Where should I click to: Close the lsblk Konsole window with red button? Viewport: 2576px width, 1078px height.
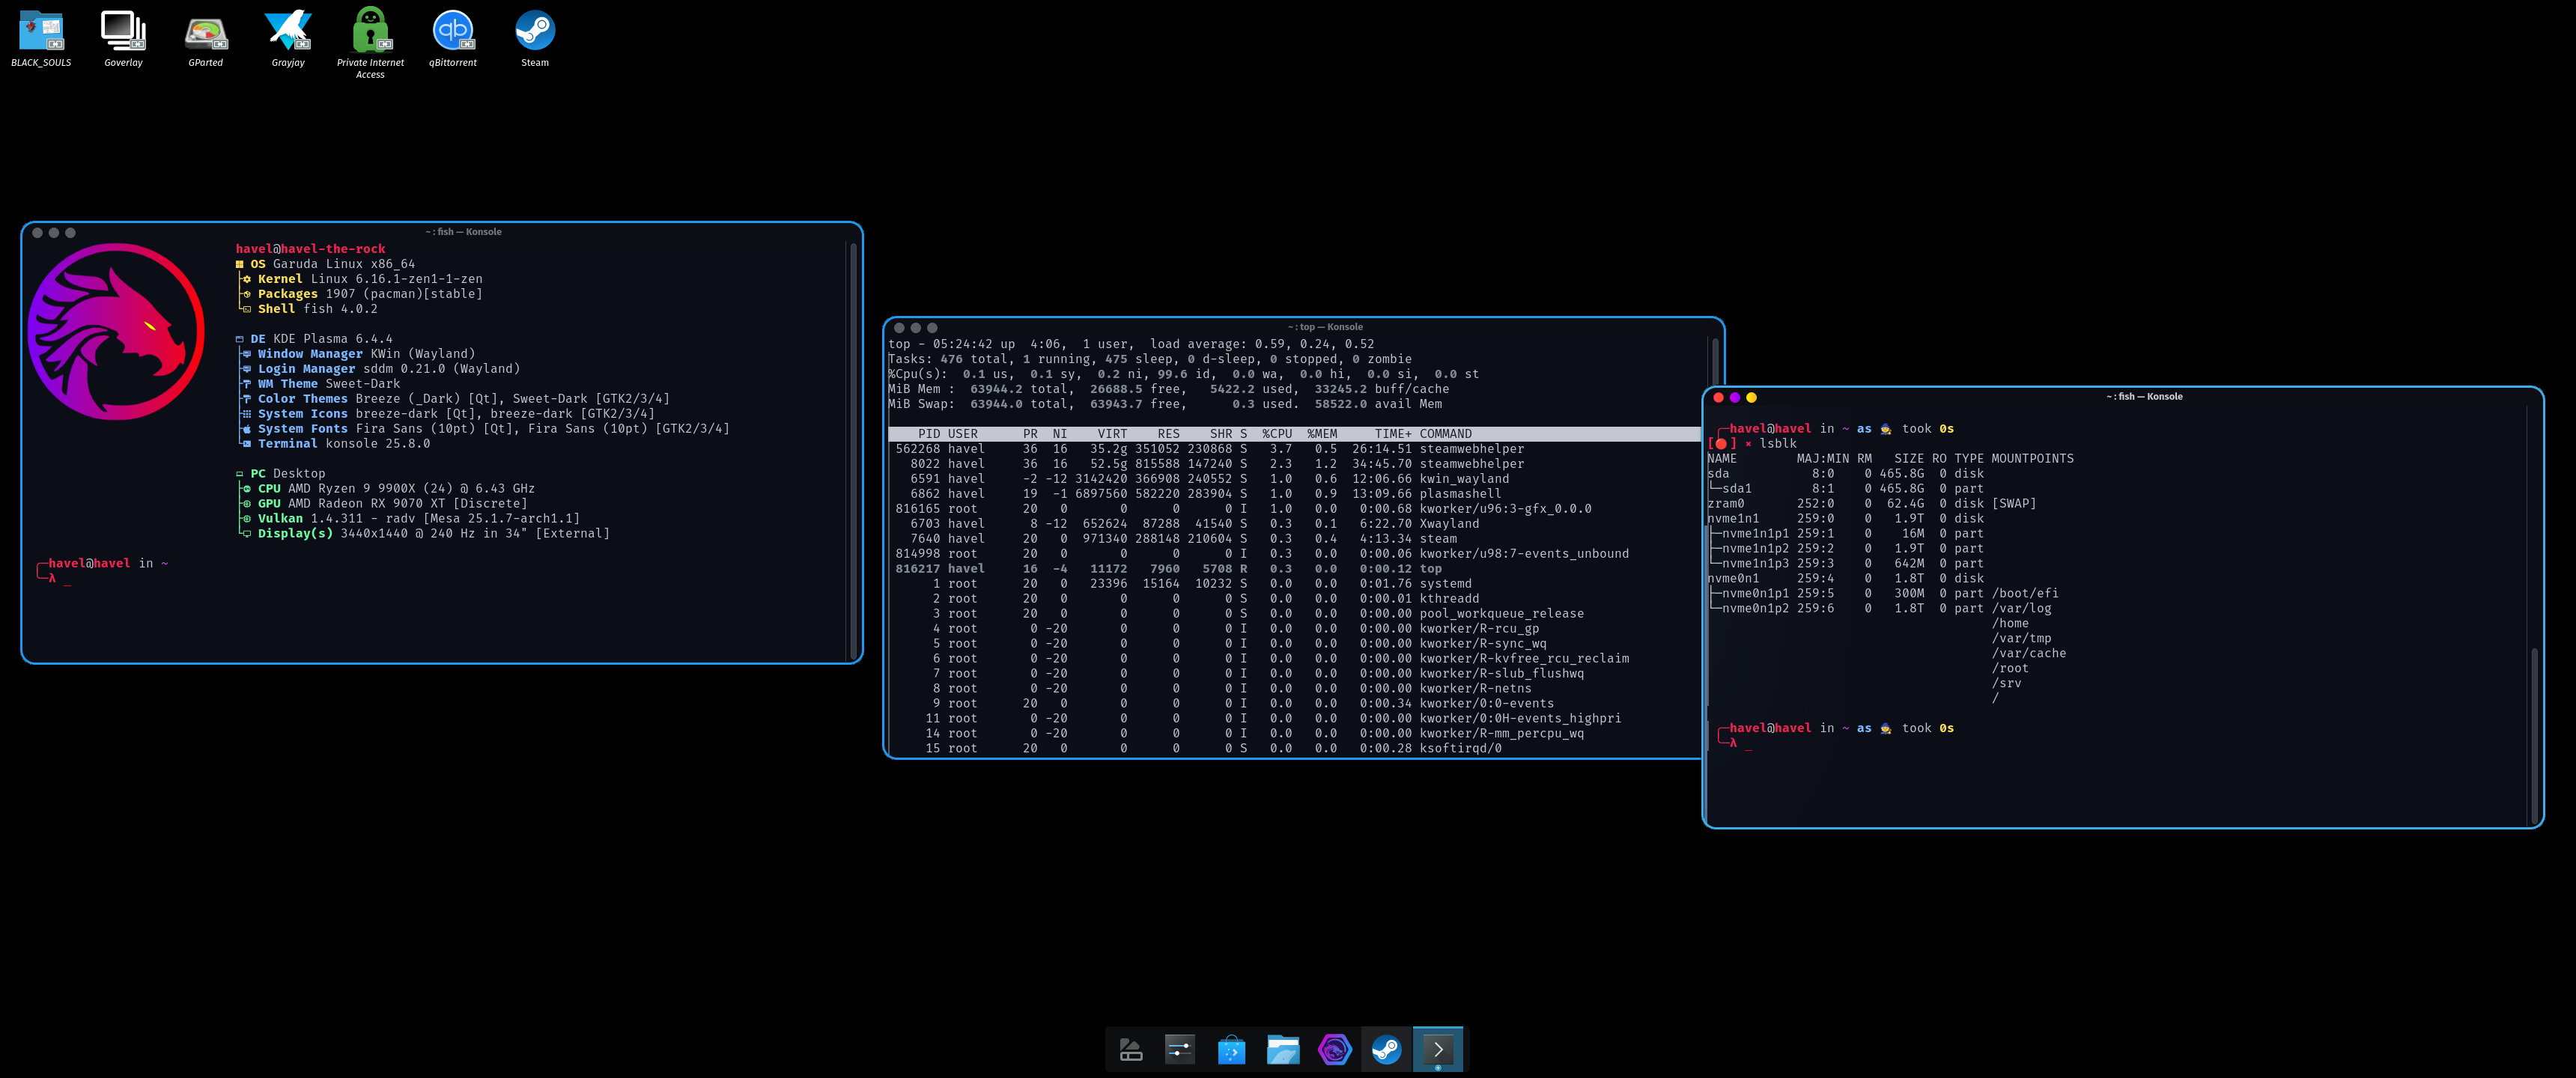point(1718,398)
